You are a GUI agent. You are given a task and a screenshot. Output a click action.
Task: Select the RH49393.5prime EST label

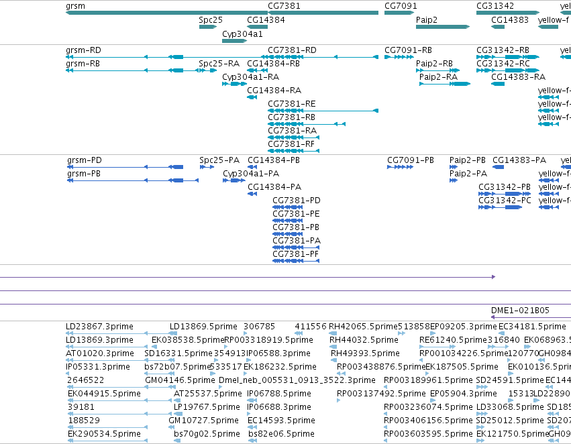pyautogui.click(x=365, y=353)
